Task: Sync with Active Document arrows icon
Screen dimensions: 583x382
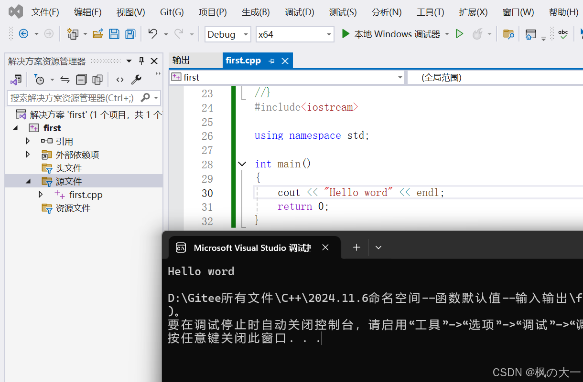Action: coord(65,80)
